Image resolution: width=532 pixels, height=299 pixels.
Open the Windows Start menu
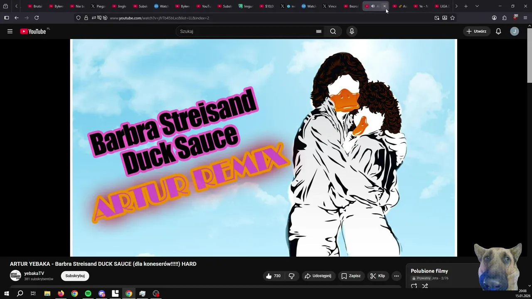click(x=6, y=294)
